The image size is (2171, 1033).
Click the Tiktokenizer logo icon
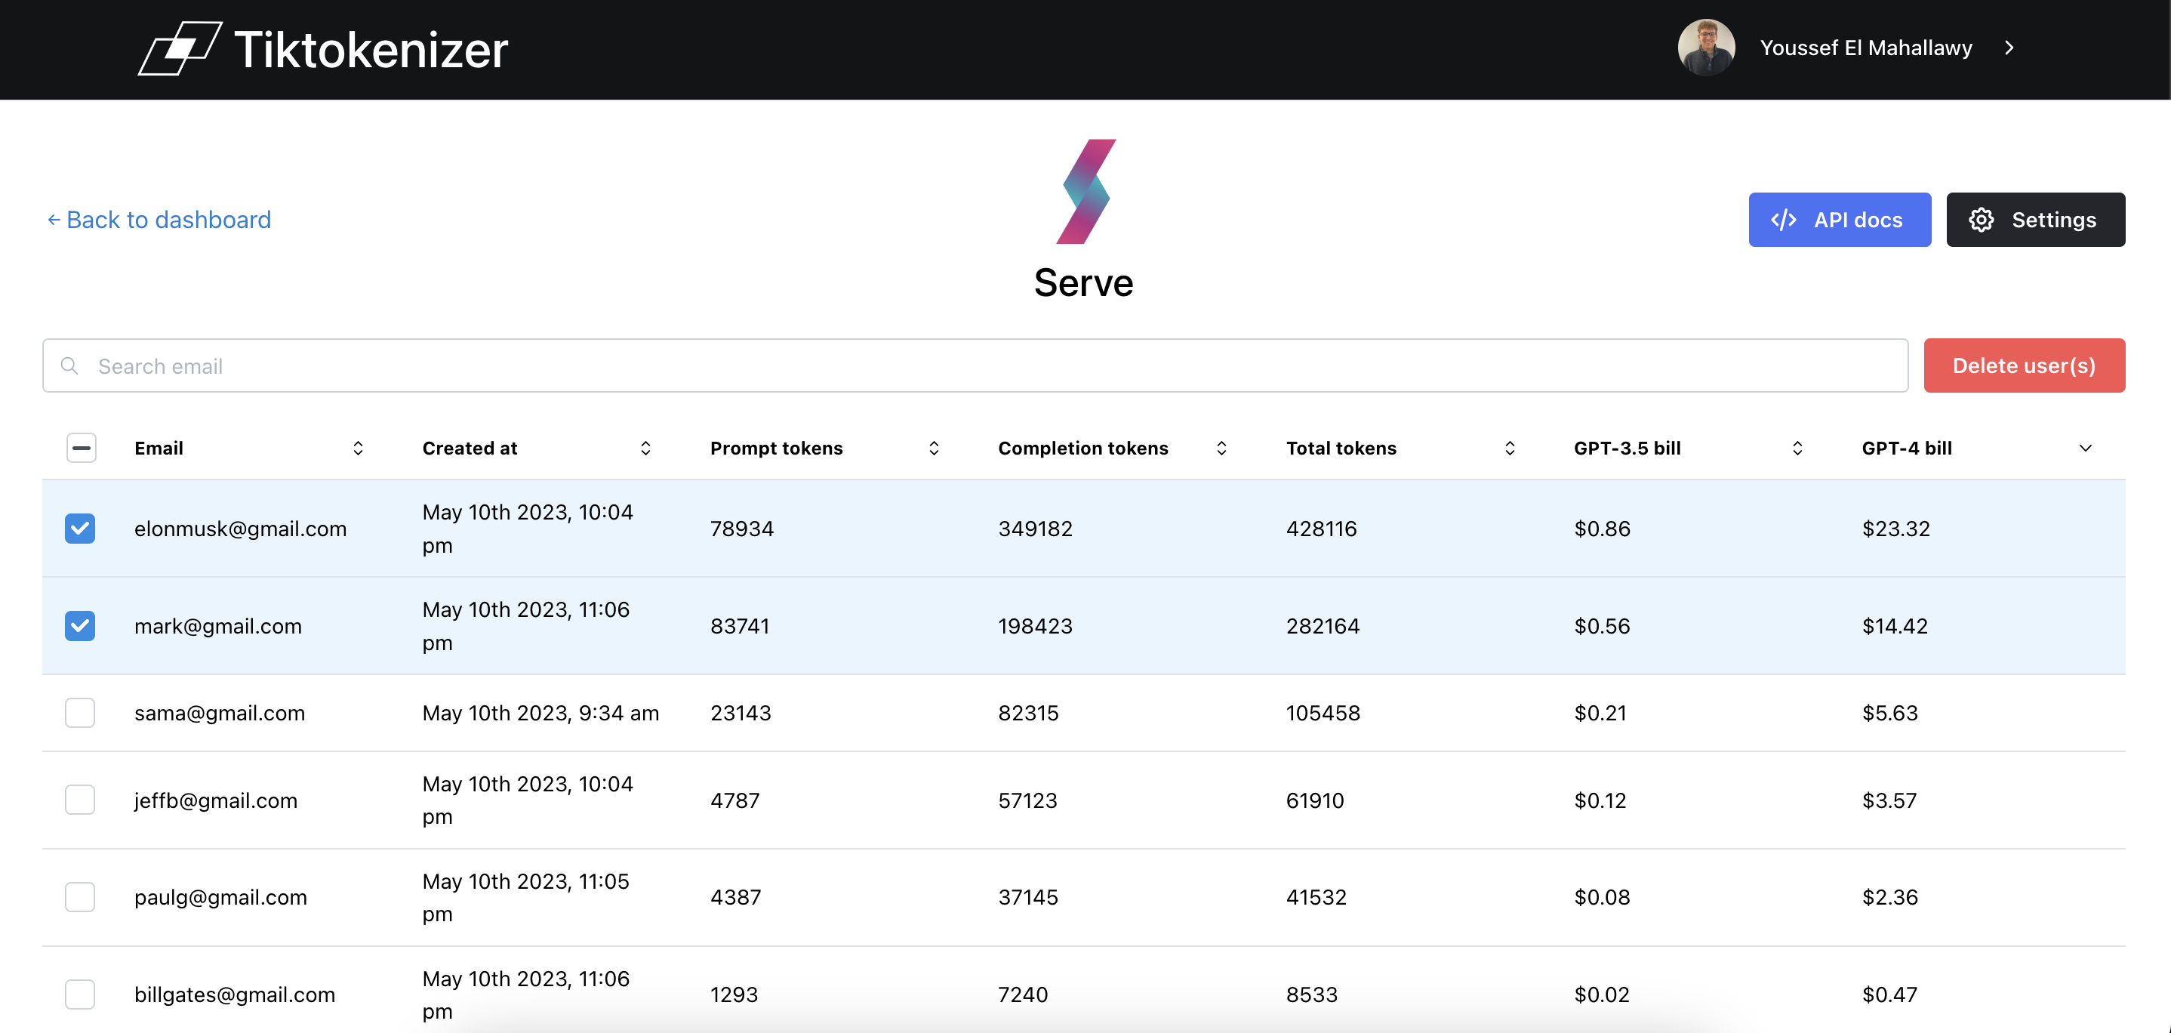tap(180, 48)
